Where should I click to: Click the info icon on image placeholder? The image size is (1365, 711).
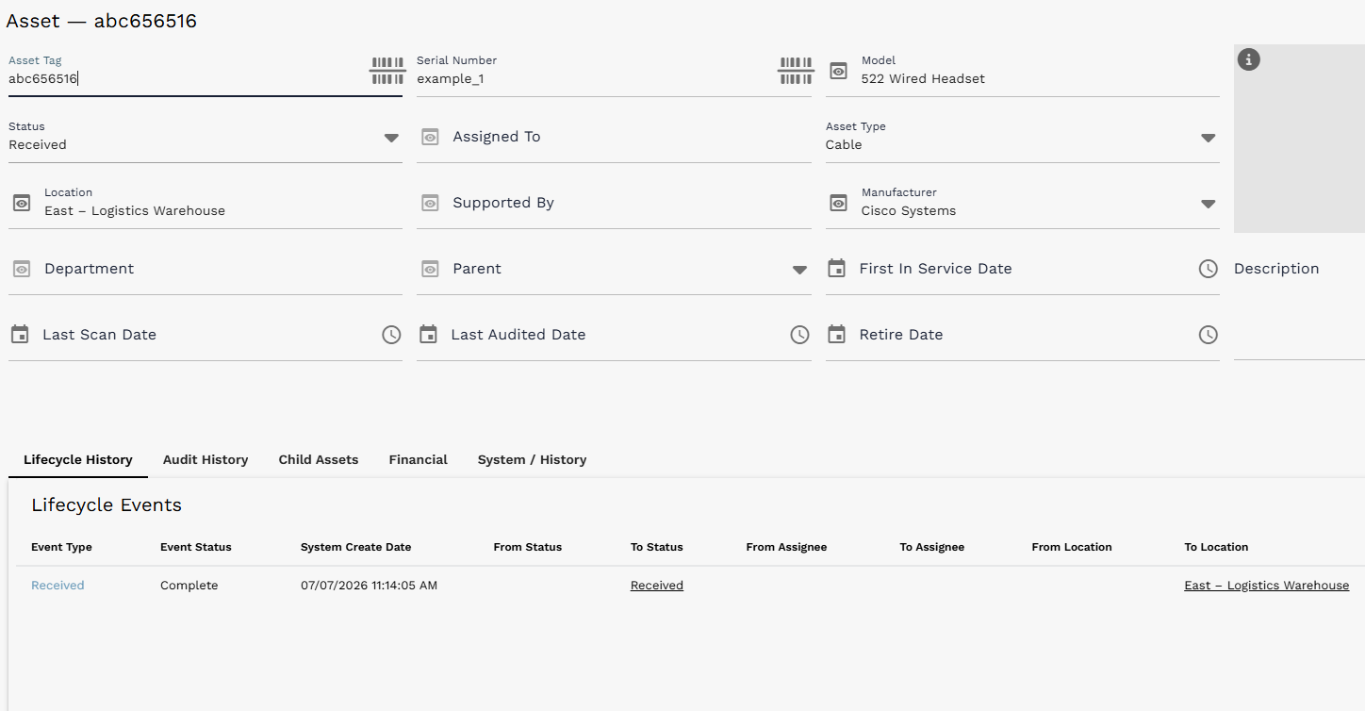point(1248,59)
